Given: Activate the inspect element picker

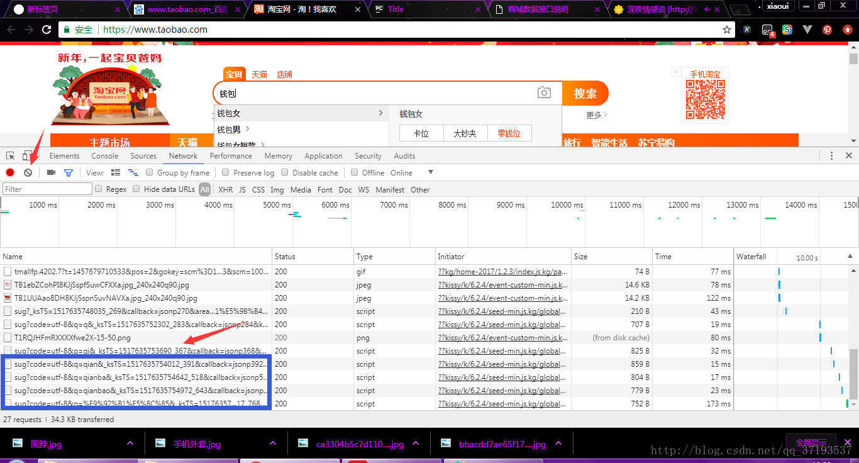Looking at the screenshot, I should pos(11,156).
